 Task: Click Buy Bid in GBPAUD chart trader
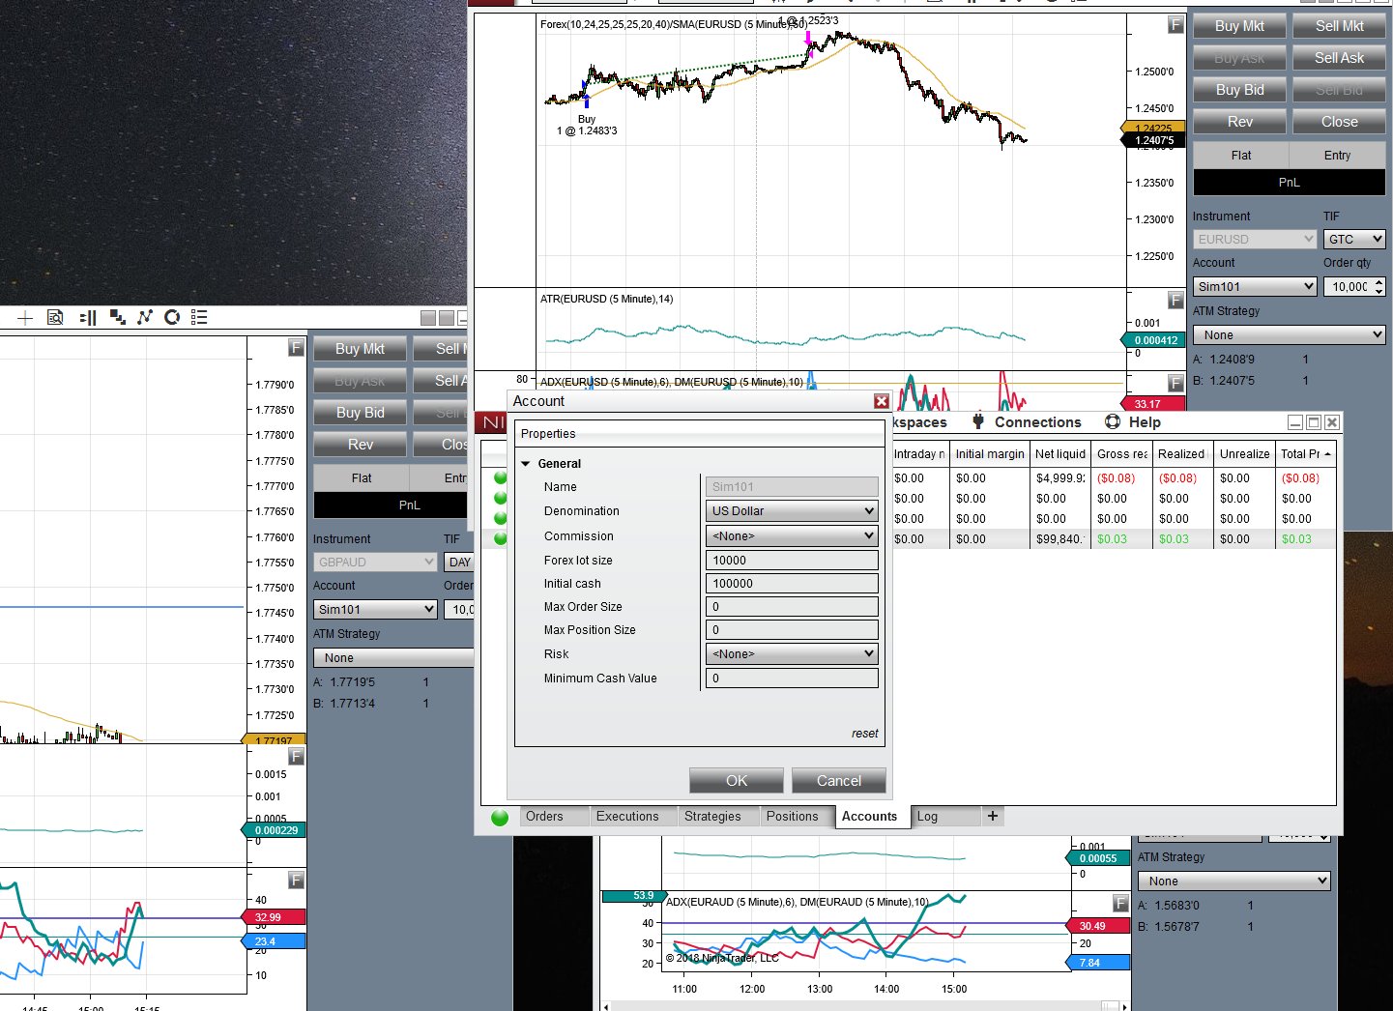click(360, 413)
